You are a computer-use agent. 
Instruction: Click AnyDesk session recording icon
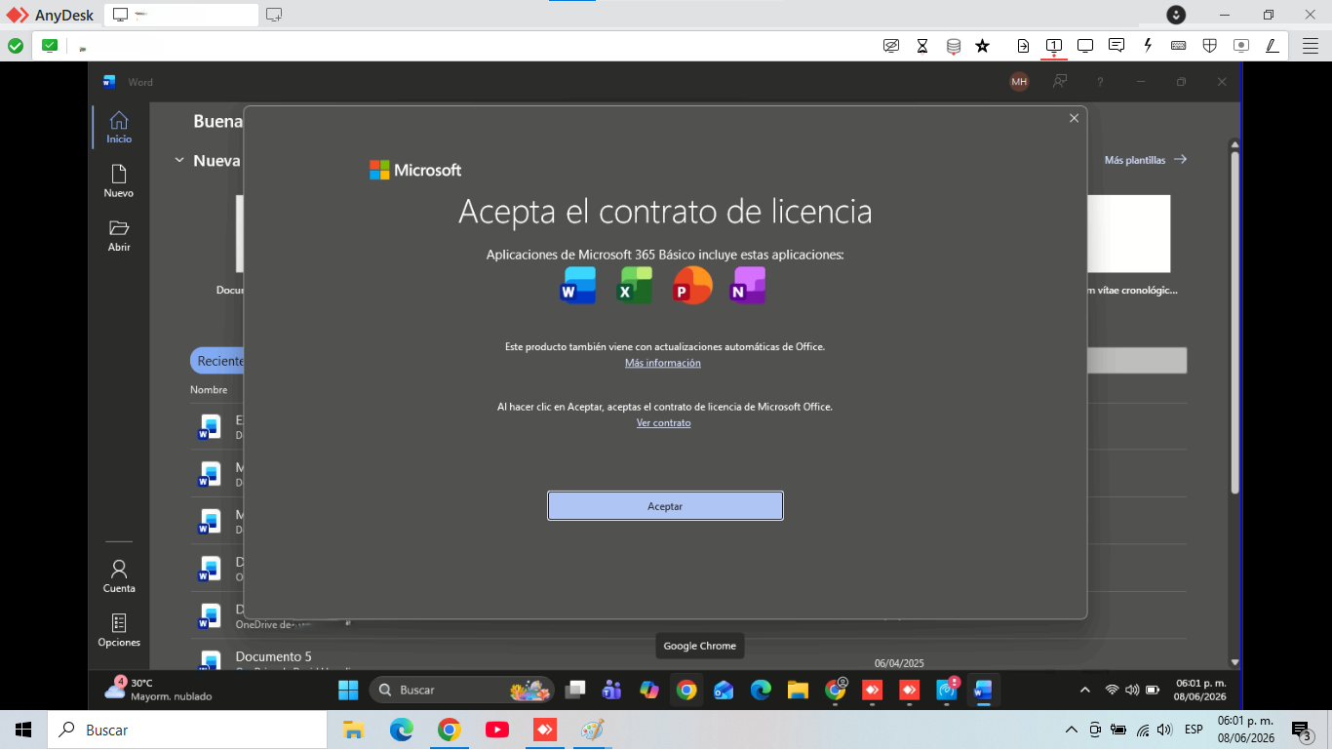tap(1240, 46)
